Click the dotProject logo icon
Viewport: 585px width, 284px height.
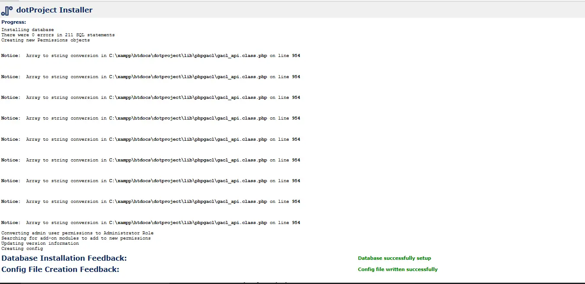click(7, 10)
